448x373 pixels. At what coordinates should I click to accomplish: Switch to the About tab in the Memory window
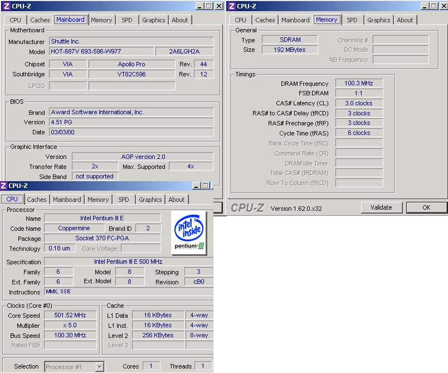tap(405, 20)
